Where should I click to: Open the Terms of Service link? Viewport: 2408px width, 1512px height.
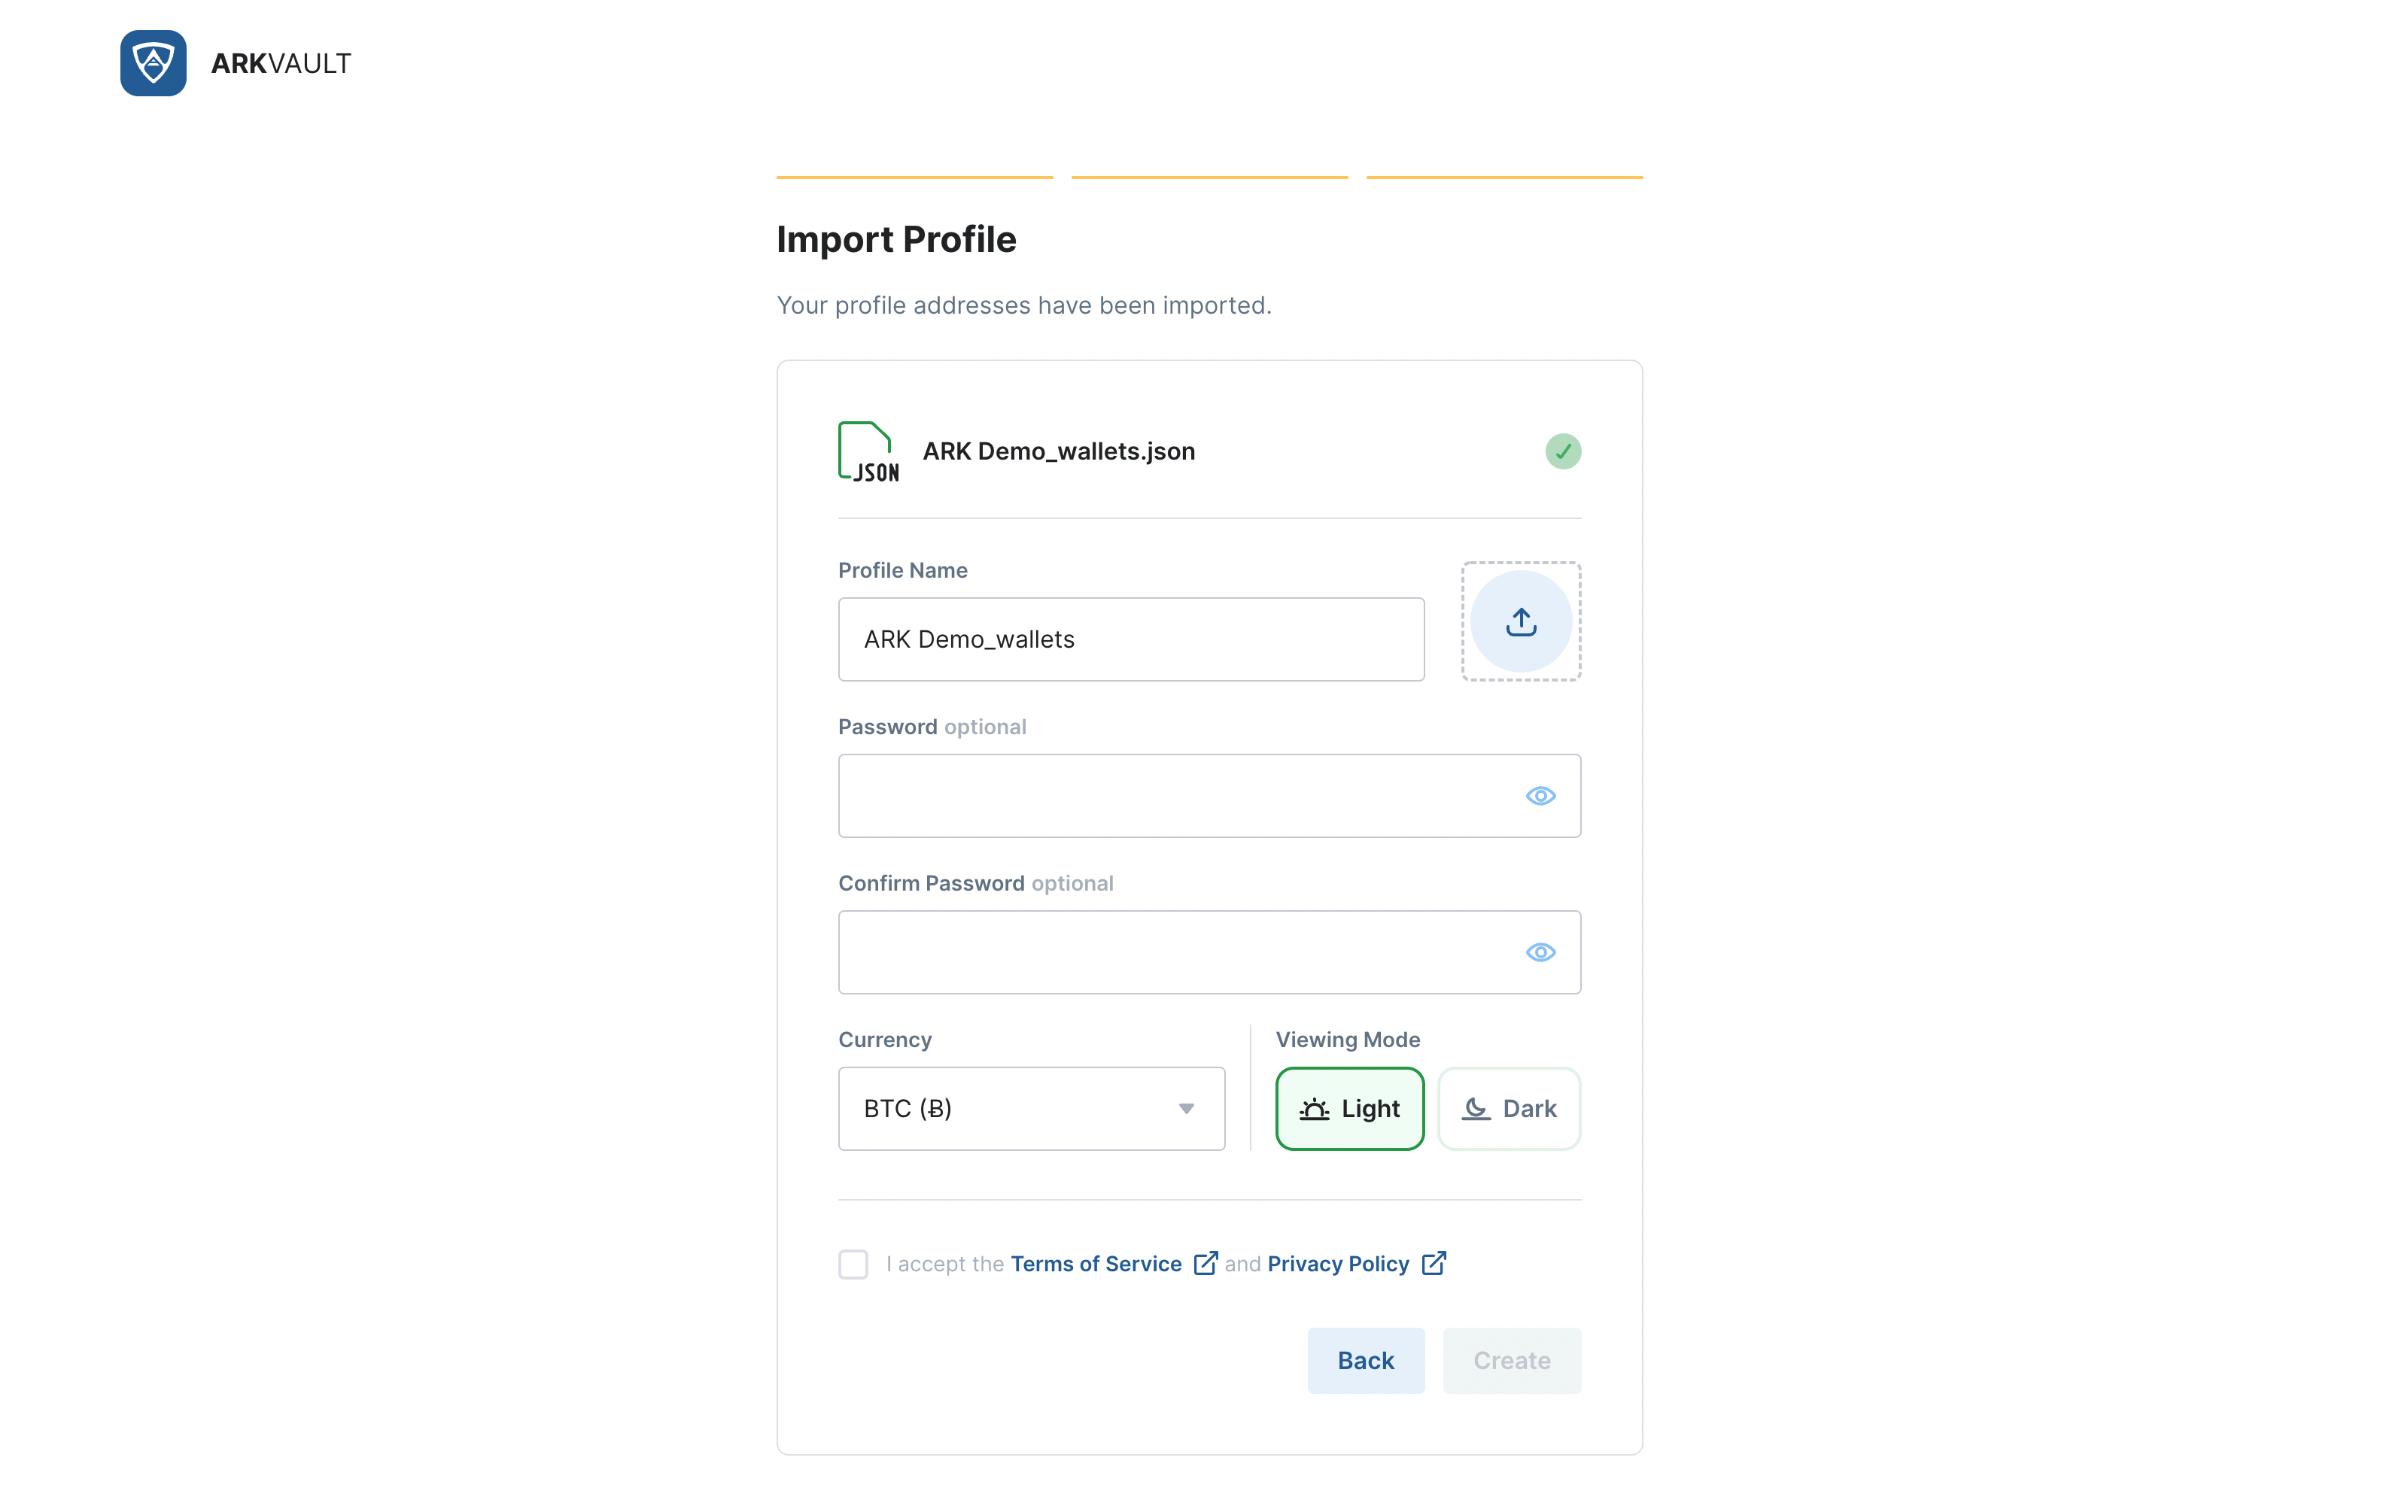click(1096, 1265)
